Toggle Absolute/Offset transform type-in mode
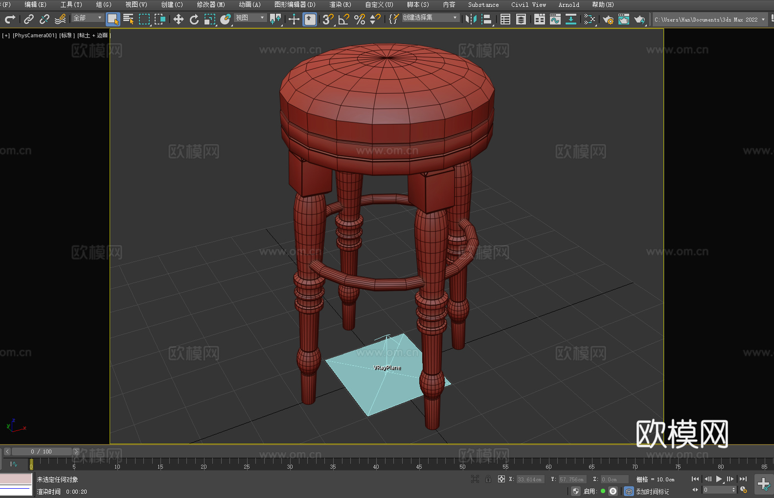Viewport: 774px width, 498px height. pos(501,479)
